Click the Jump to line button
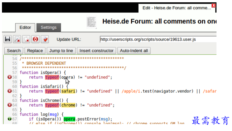The height and width of the screenshot is (131, 232). [61, 50]
